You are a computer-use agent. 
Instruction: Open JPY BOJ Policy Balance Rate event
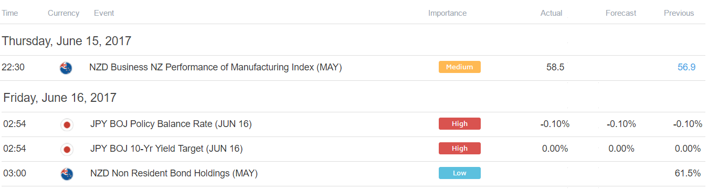[171, 124]
